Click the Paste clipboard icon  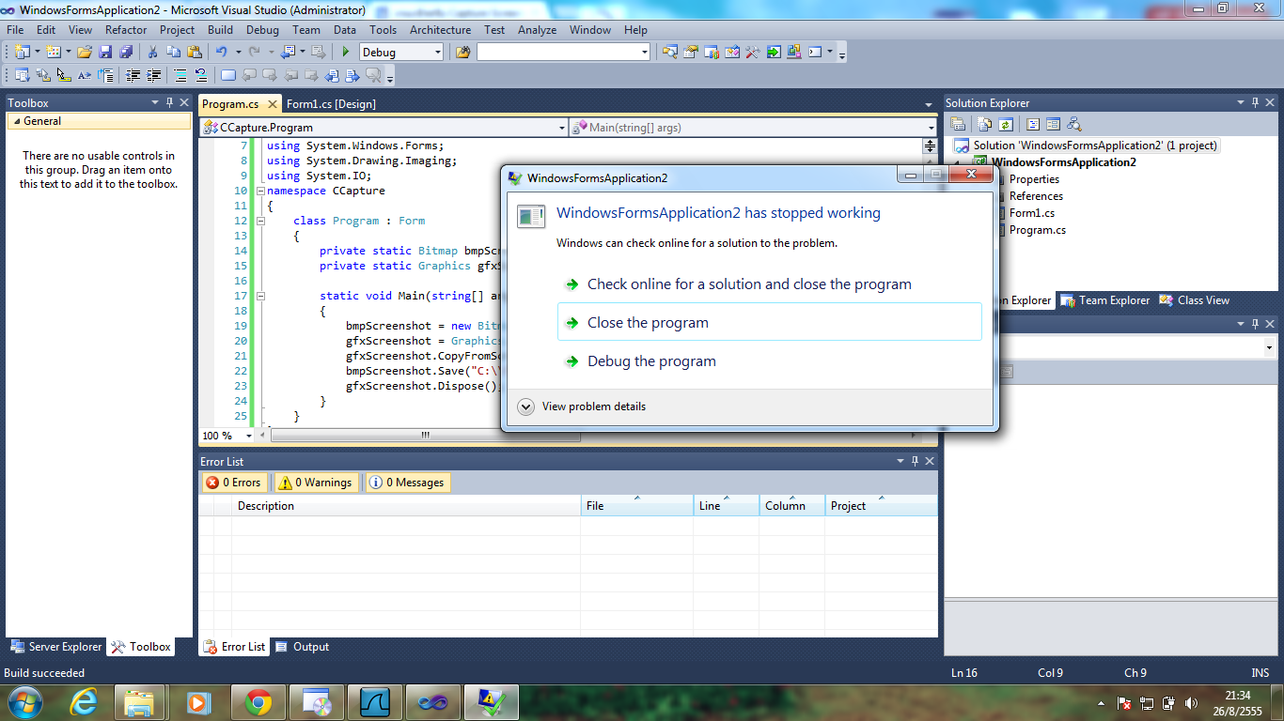(x=194, y=52)
